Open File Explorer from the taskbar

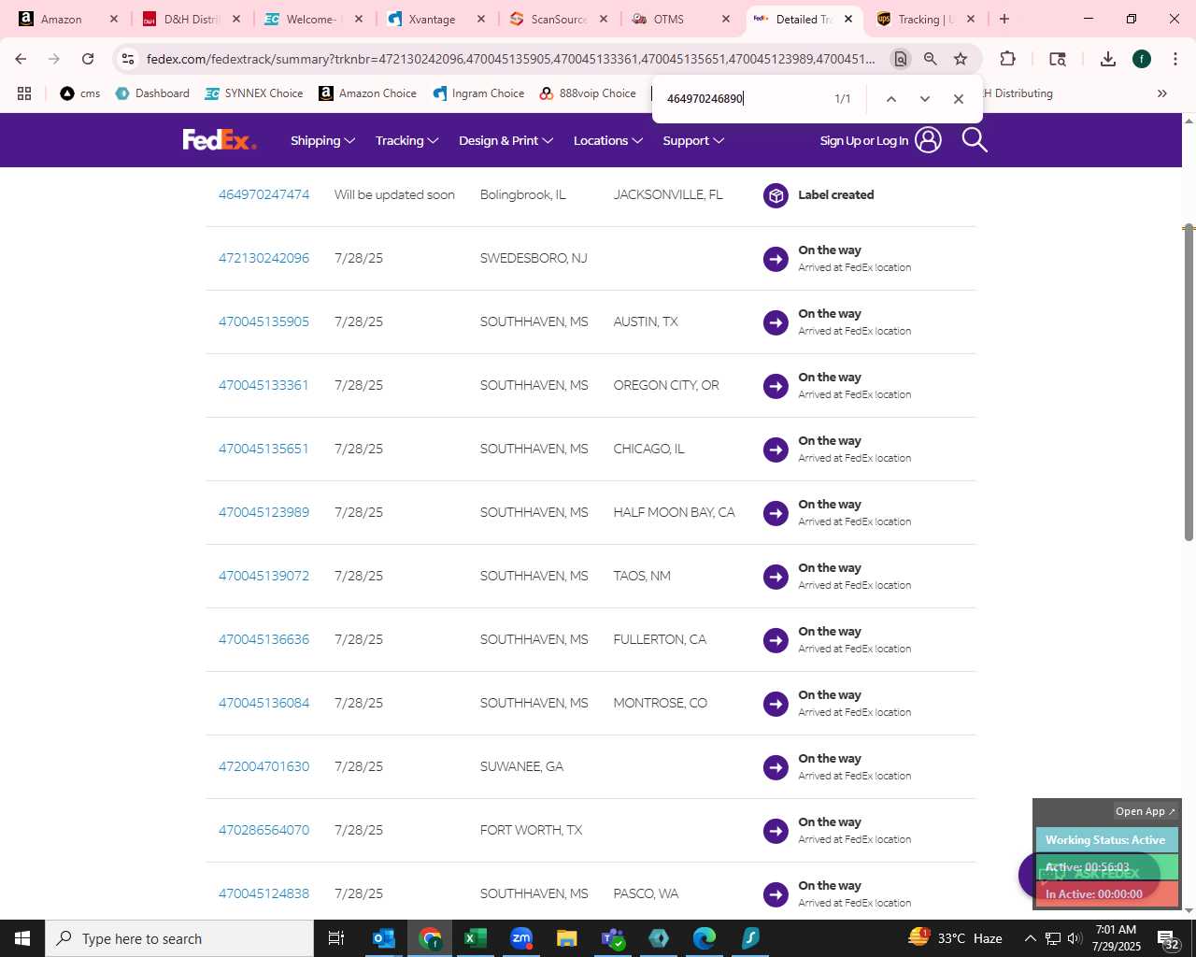[566, 938]
